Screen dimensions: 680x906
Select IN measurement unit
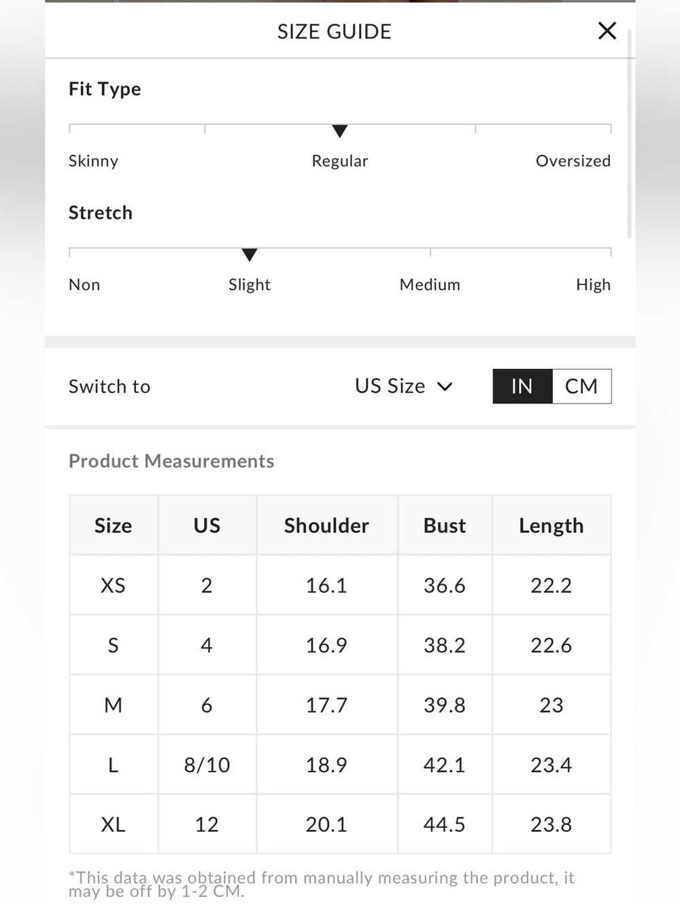(522, 386)
